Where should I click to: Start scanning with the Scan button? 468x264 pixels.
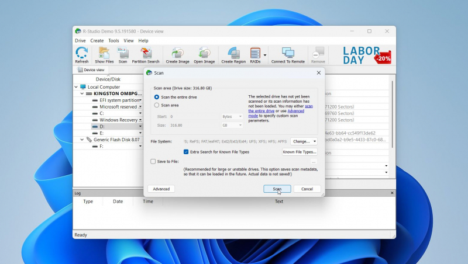277,189
